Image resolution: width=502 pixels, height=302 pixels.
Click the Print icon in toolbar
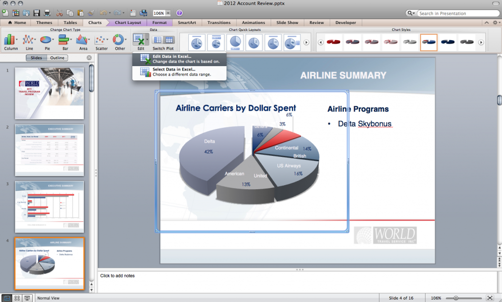[48, 13]
